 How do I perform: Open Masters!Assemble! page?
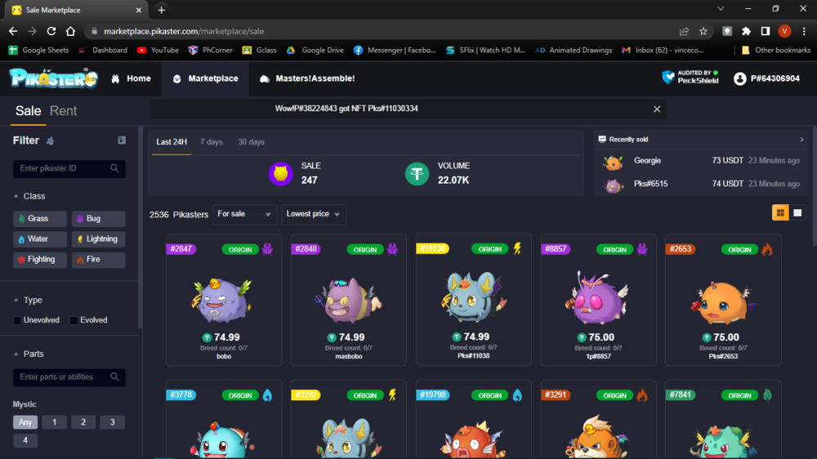(307, 78)
